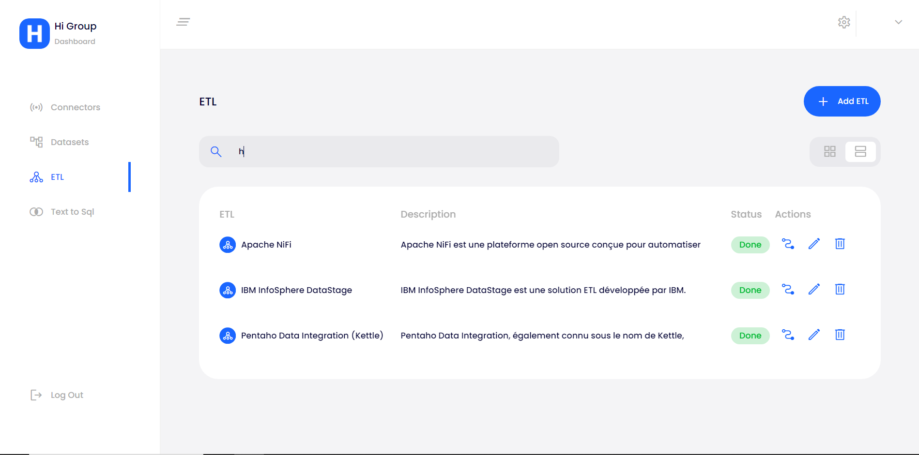
Task: Expand the user profile dropdown chevron
Action: (x=898, y=22)
